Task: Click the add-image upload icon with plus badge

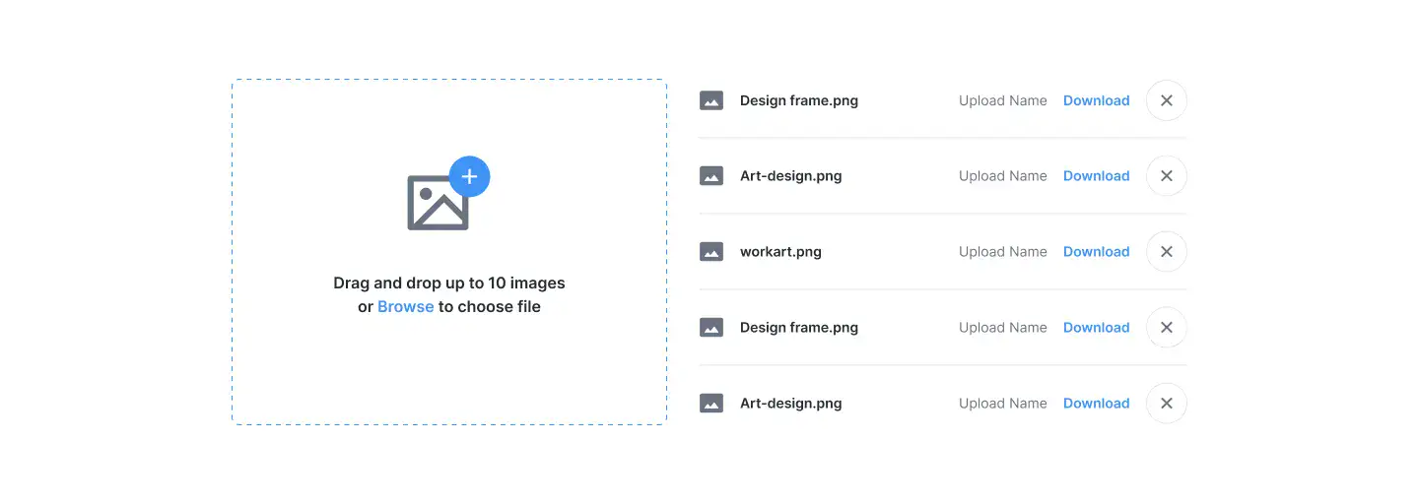Action: tap(448, 193)
